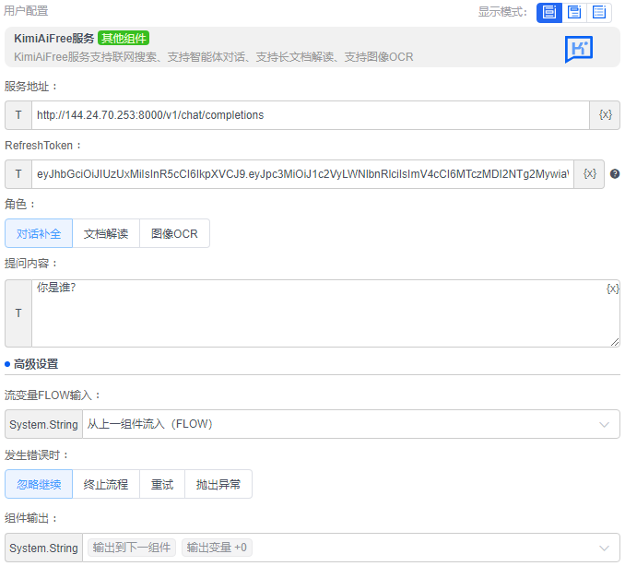Expand the 流变量FLOW输入 dropdown
The image size is (625, 566).
pos(604,424)
